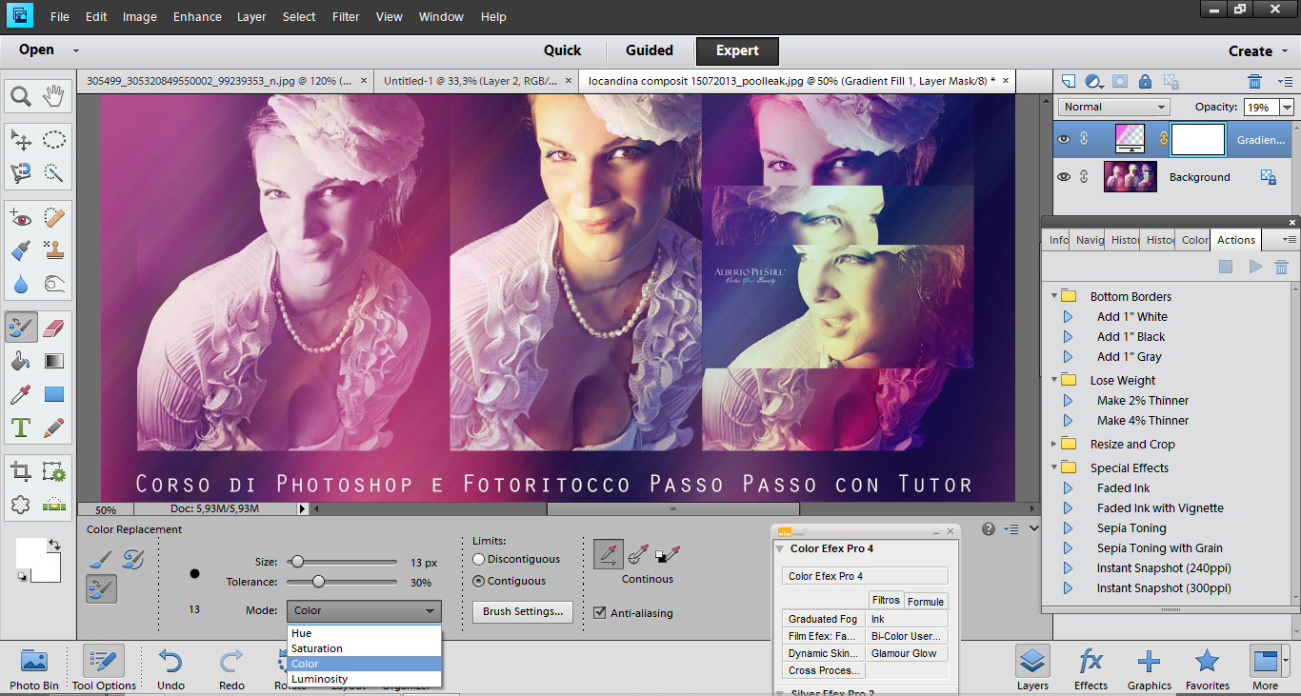Image resolution: width=1301 pixels, height=696 pixels.
Task: Expand the Resize and Crop folder
Action: 1054,444
